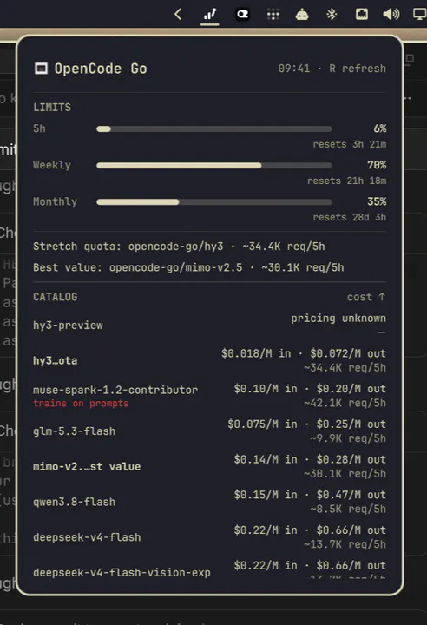The height and width of the screenshot is (625, 427).
Task: Click the $0.075/M in · $0.25/M out price
Action: point(307,424)
